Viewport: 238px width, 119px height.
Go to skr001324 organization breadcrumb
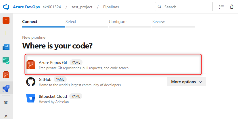52,7
